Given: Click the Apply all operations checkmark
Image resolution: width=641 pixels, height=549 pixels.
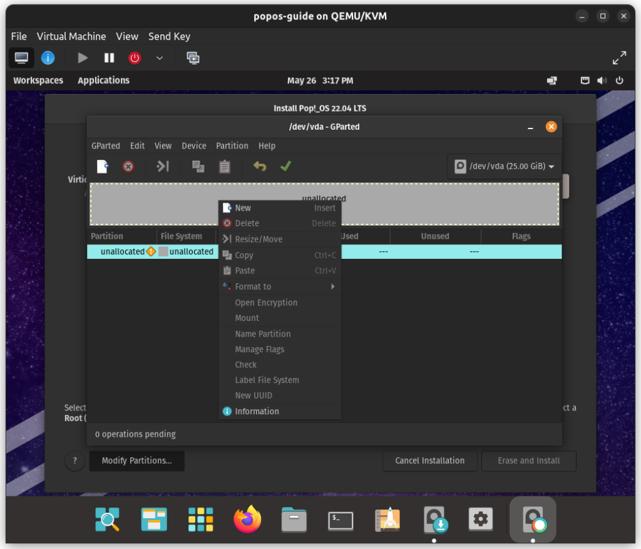Looking at the screenshot, I should (x=285, y=166).
